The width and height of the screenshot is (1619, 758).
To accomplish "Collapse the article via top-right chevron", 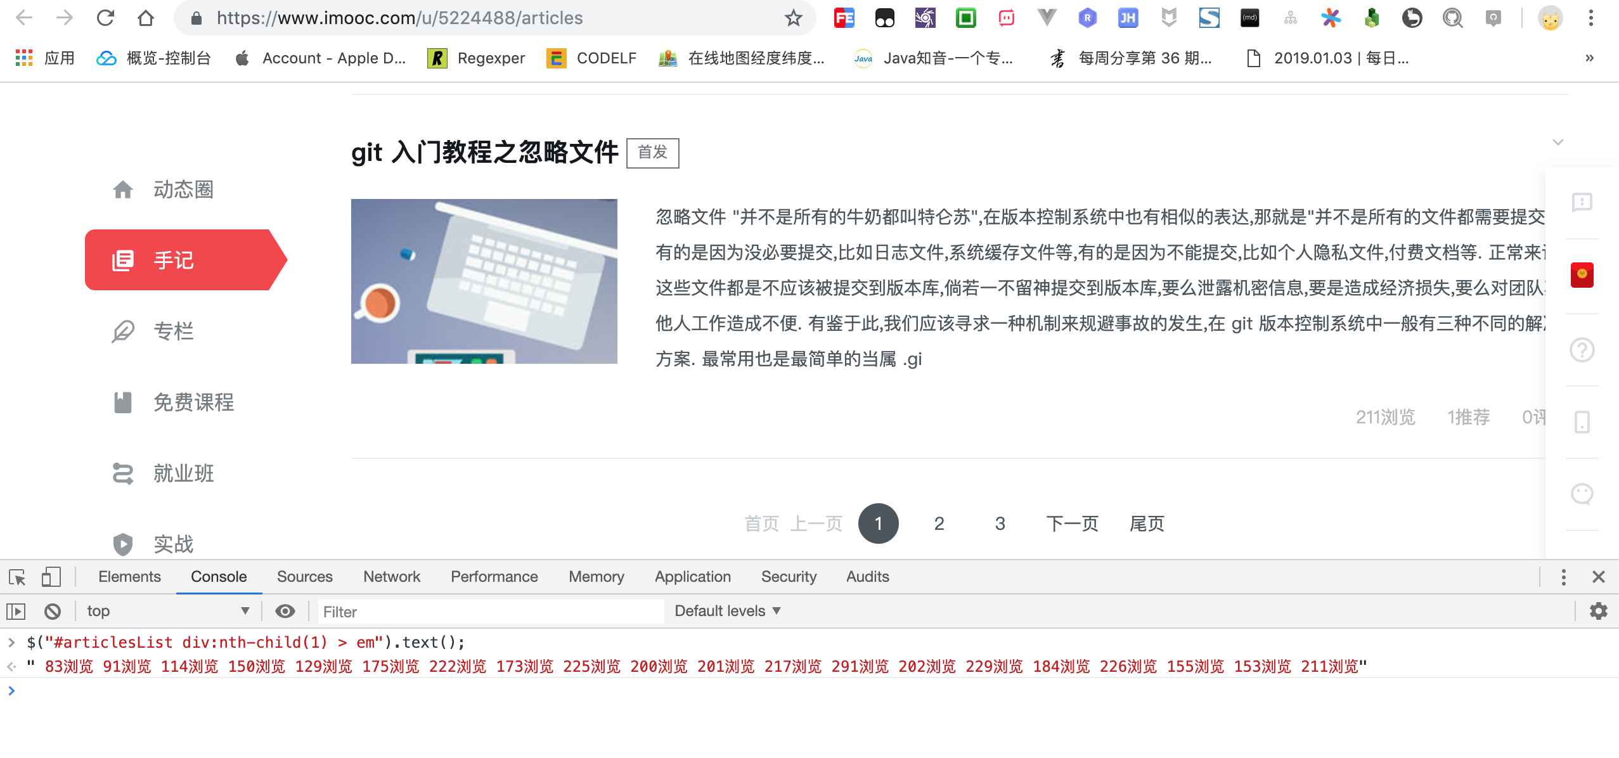I will click(x=1558, y=142).
